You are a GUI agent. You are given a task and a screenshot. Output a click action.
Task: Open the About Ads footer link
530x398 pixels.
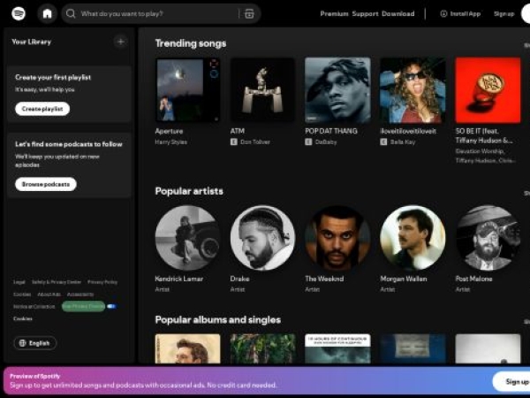pos(49,295)
